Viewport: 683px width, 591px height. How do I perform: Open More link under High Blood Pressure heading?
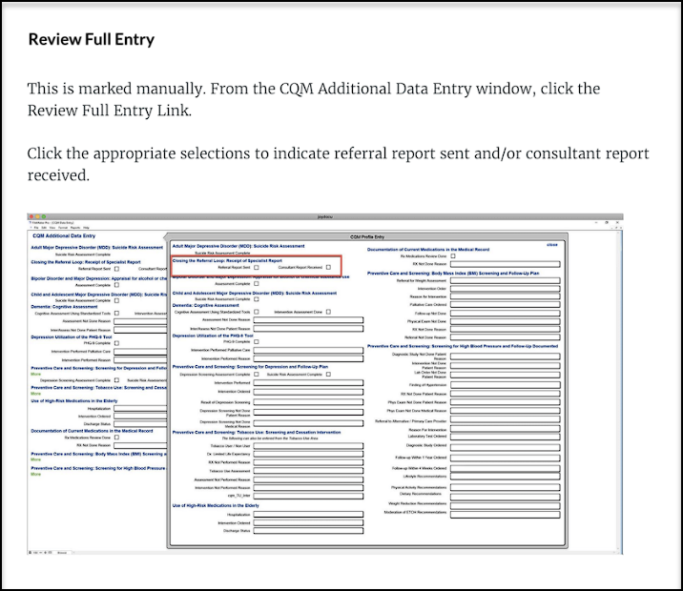coord(35,475)
